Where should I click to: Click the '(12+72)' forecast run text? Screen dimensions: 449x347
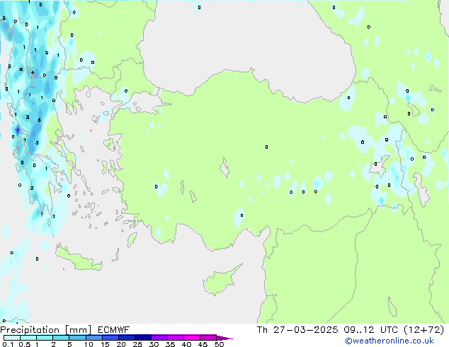(424, 330)
